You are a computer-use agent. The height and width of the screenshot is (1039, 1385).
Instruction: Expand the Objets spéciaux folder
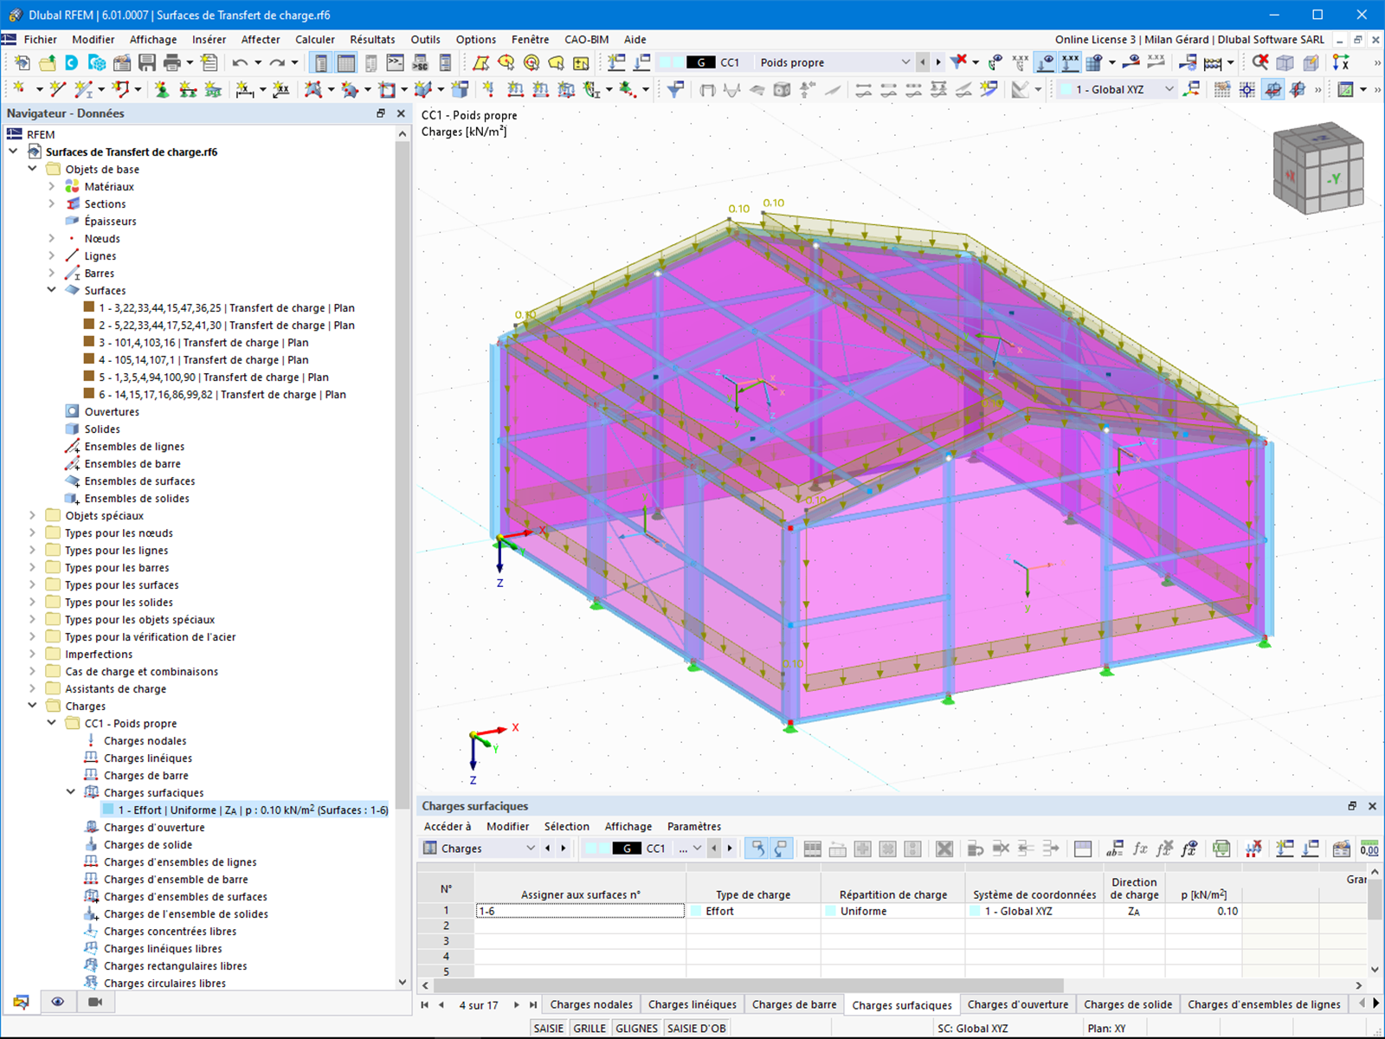33,515
